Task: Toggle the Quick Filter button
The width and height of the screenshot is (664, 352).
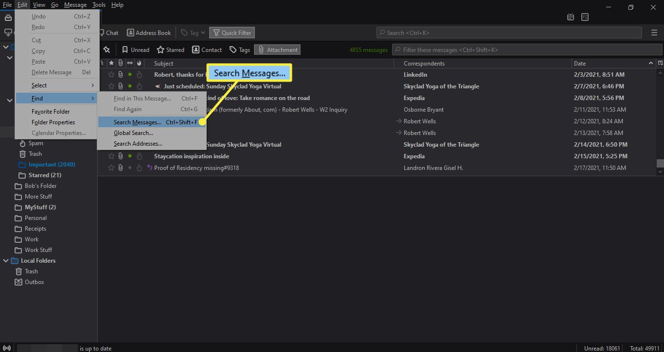Action: (x=232, y=33)
